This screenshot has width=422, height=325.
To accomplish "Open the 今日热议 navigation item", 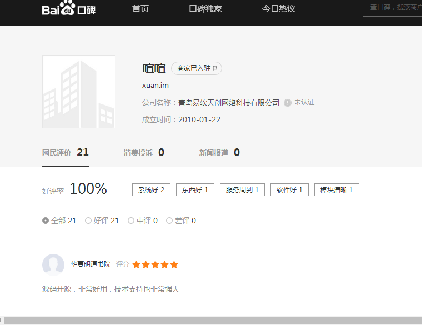I will click(279, 9).
